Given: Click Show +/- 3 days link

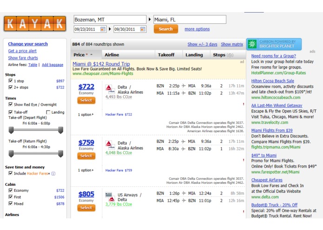Looking at the screenshot, I should point(202,44).
